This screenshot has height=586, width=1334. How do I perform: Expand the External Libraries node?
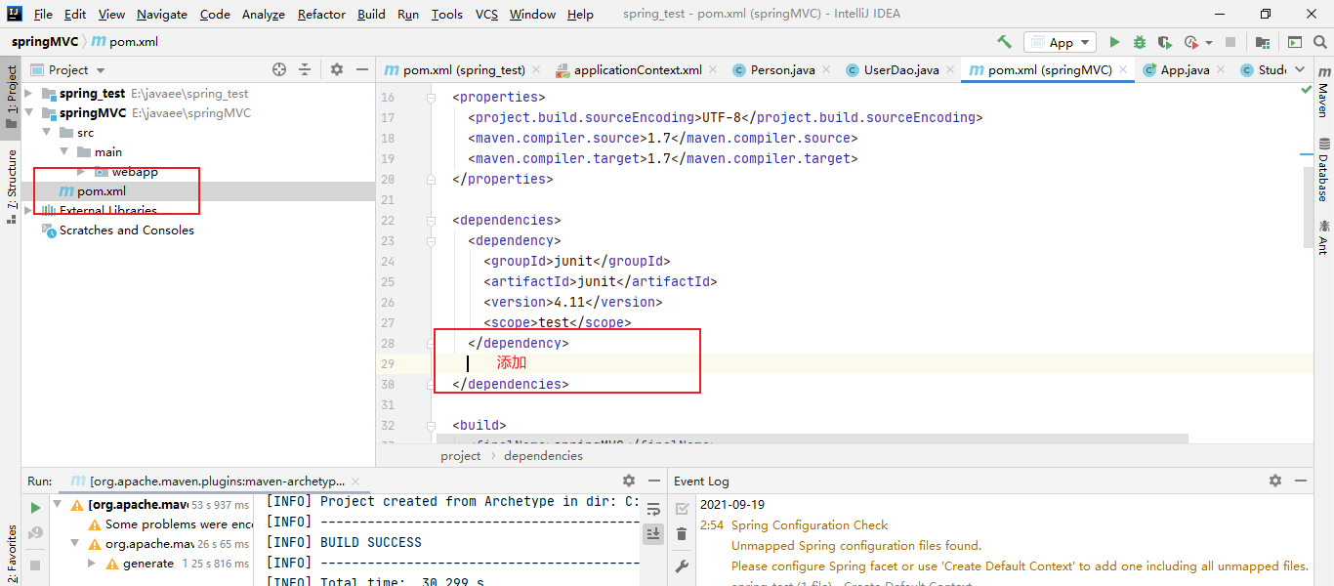(28, 211)
